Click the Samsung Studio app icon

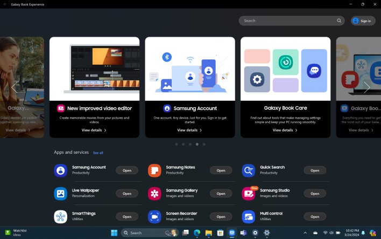pyautogui.click(x=248, y=194)
